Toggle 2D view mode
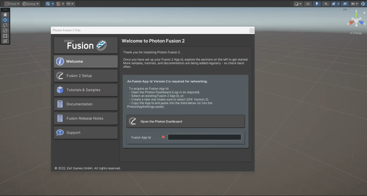Screen dimensions: 367x196 tap(308, 4)
